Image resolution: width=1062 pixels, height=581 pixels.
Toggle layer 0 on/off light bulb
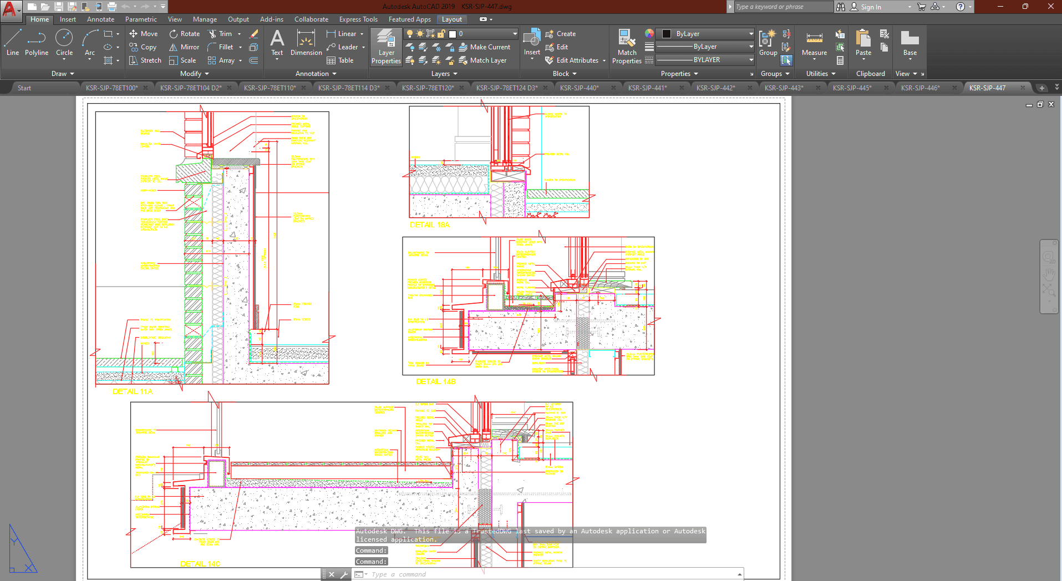pos(410,34)
